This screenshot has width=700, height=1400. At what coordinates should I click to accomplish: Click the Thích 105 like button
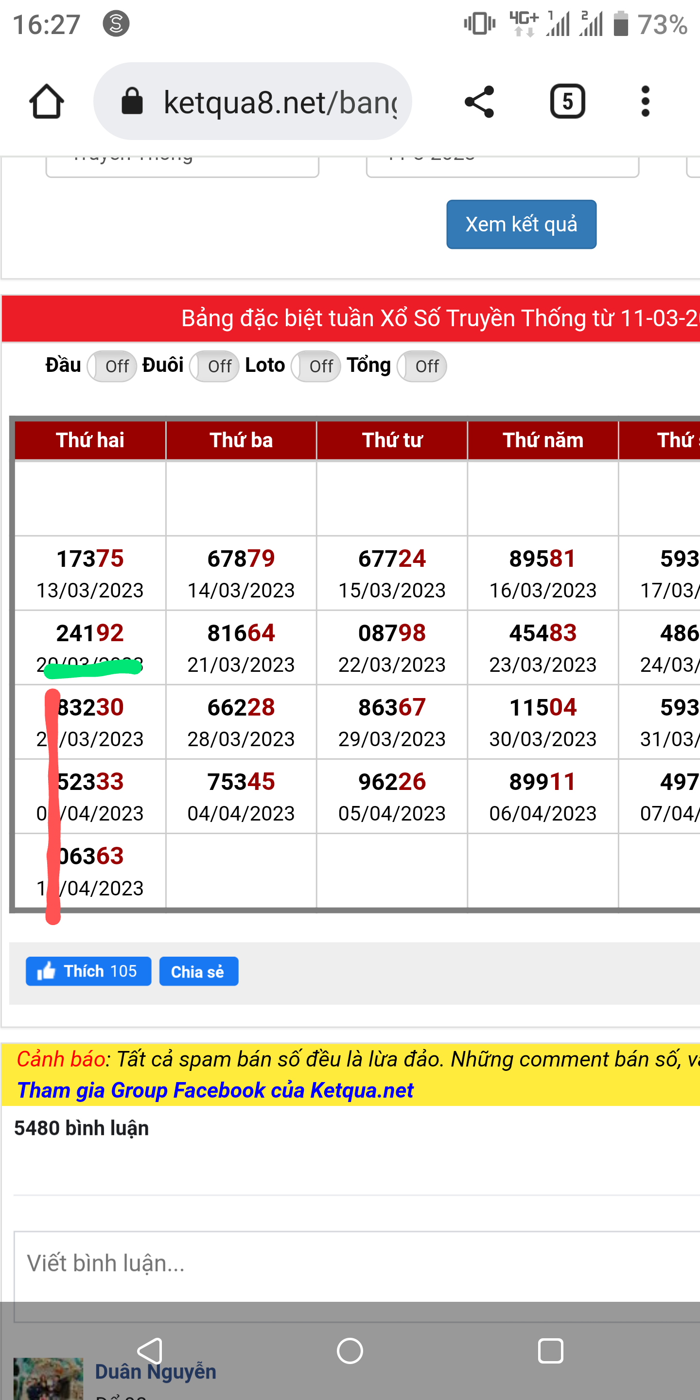click(88, 971)
